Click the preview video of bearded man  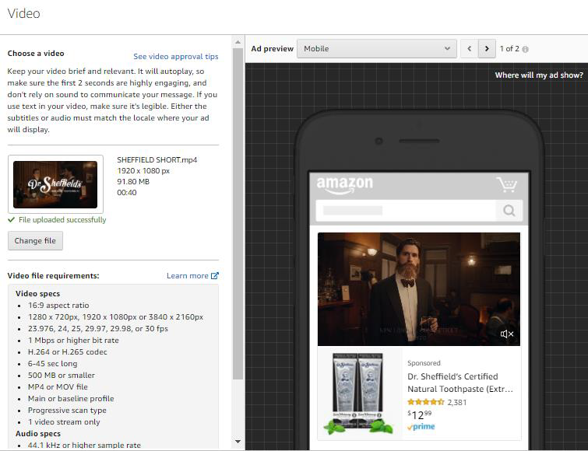[x=419, y=289]
